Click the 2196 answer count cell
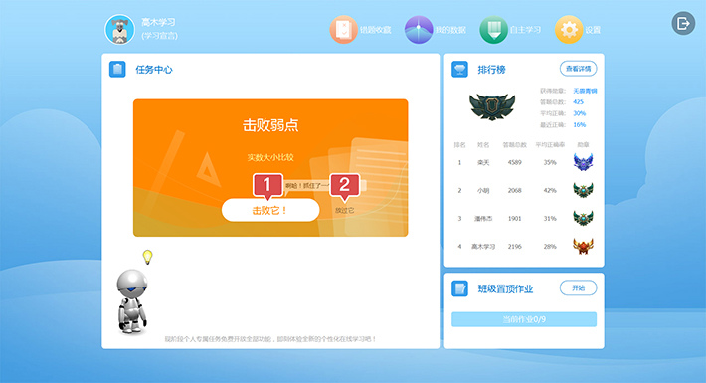Image resolution: width=706 pixels, height=383 pixels. tap(515, 247)
